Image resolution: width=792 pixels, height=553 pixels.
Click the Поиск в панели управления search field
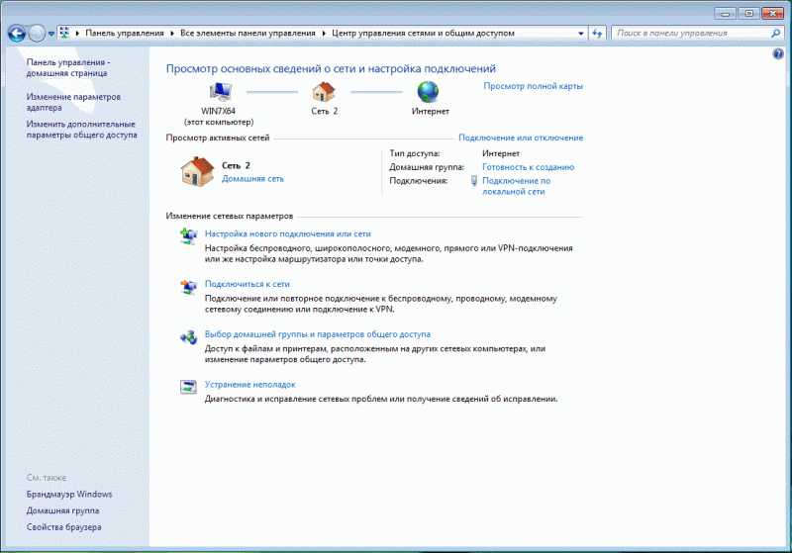pos(683,33)
